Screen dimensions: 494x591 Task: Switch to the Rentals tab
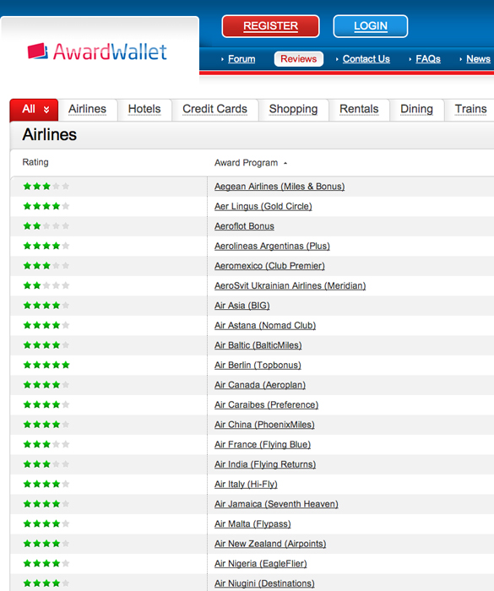359,109
